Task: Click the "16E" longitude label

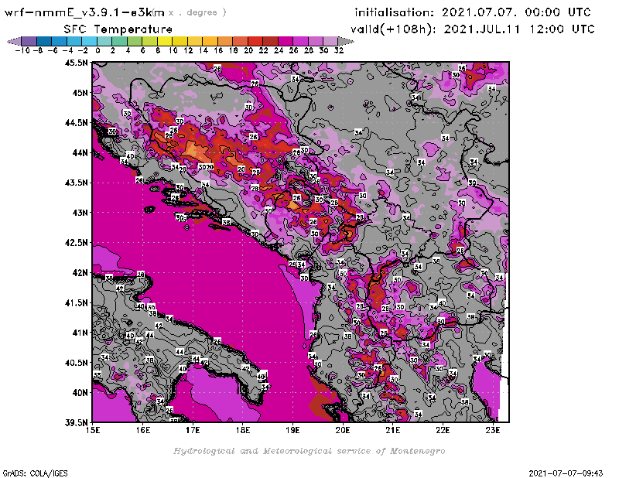Action: tap(143, 430)
